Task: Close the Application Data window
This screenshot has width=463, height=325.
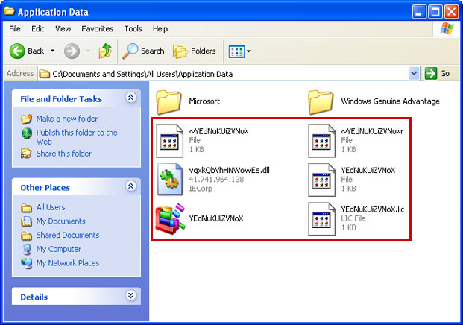Action: coord(452,12)
